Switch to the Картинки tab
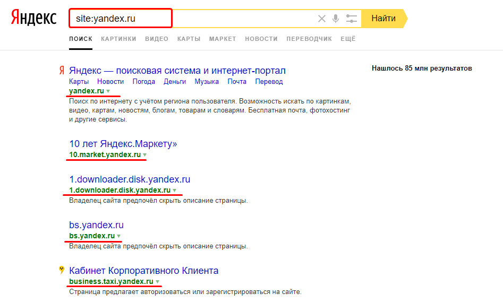This screenshot has height=302, width=503. coord(118,39)
